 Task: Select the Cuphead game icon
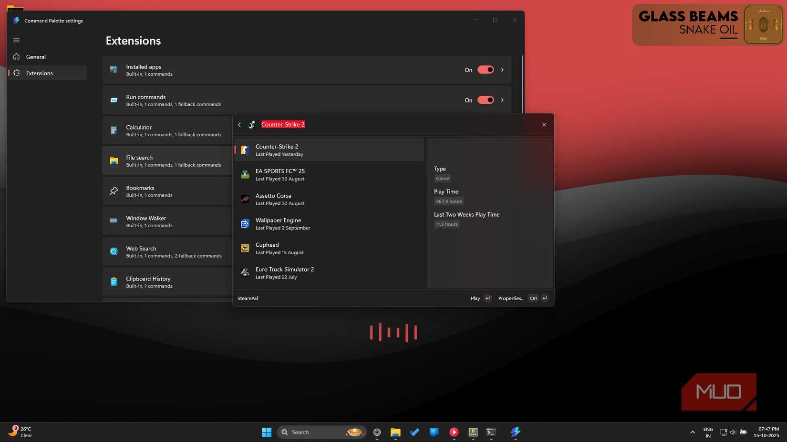[245, 248]
